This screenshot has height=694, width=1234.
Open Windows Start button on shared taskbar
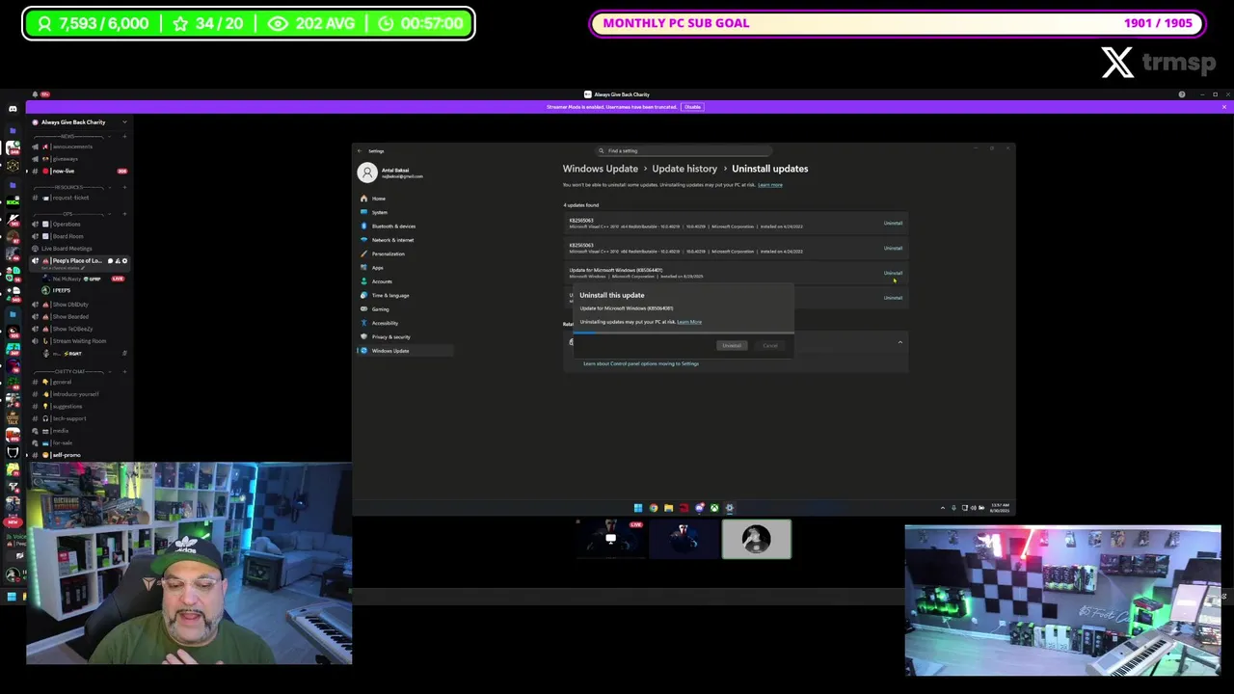click(637, 508)
